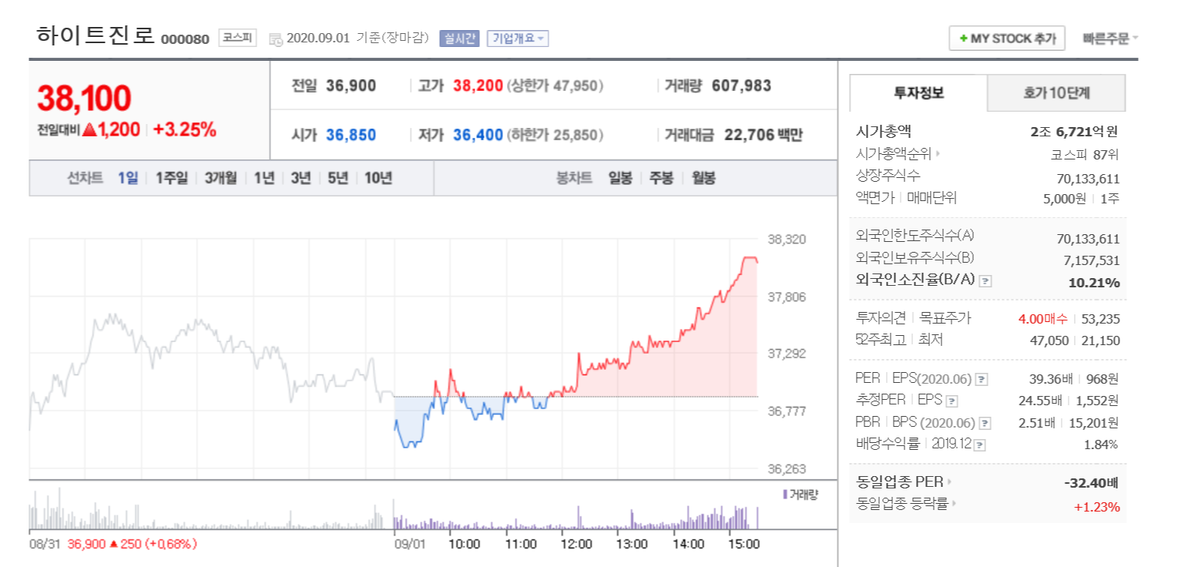Screen dimensions: 1178x567
Task: Click the 거래대금 value 22,706 백만
Action: pyautogui.click(x=763, y=136)
